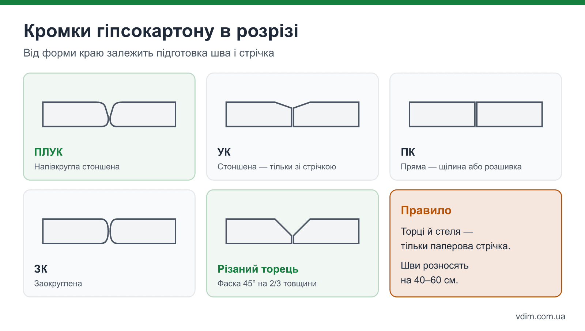Click the line на 40–60 см.

click(x=430, y=280)
